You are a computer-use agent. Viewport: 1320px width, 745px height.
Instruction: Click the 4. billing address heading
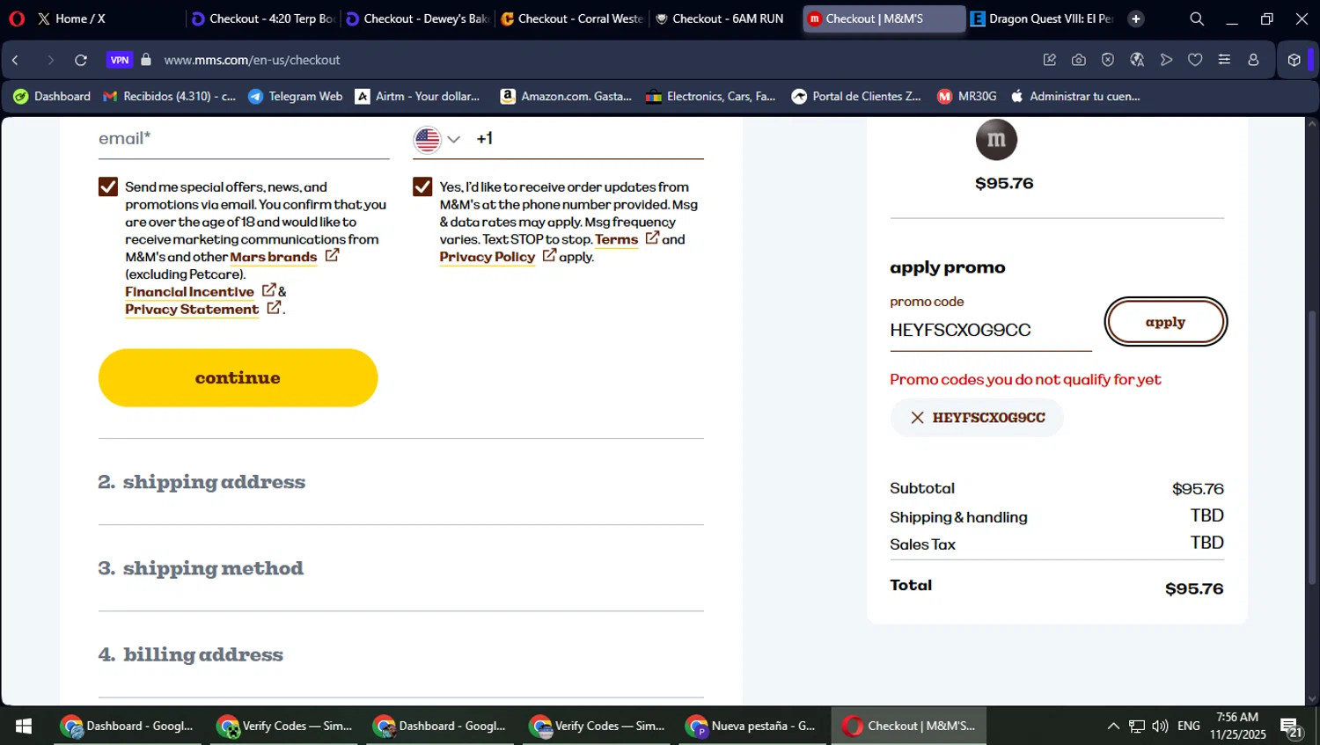tap(191, 654)
